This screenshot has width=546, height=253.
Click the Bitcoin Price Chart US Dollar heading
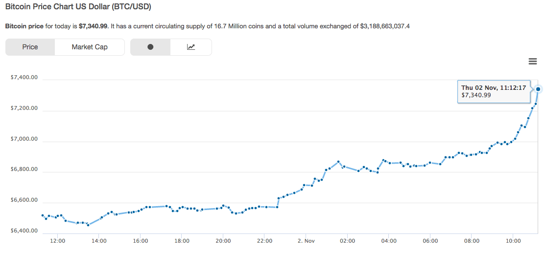pos(78,7)
